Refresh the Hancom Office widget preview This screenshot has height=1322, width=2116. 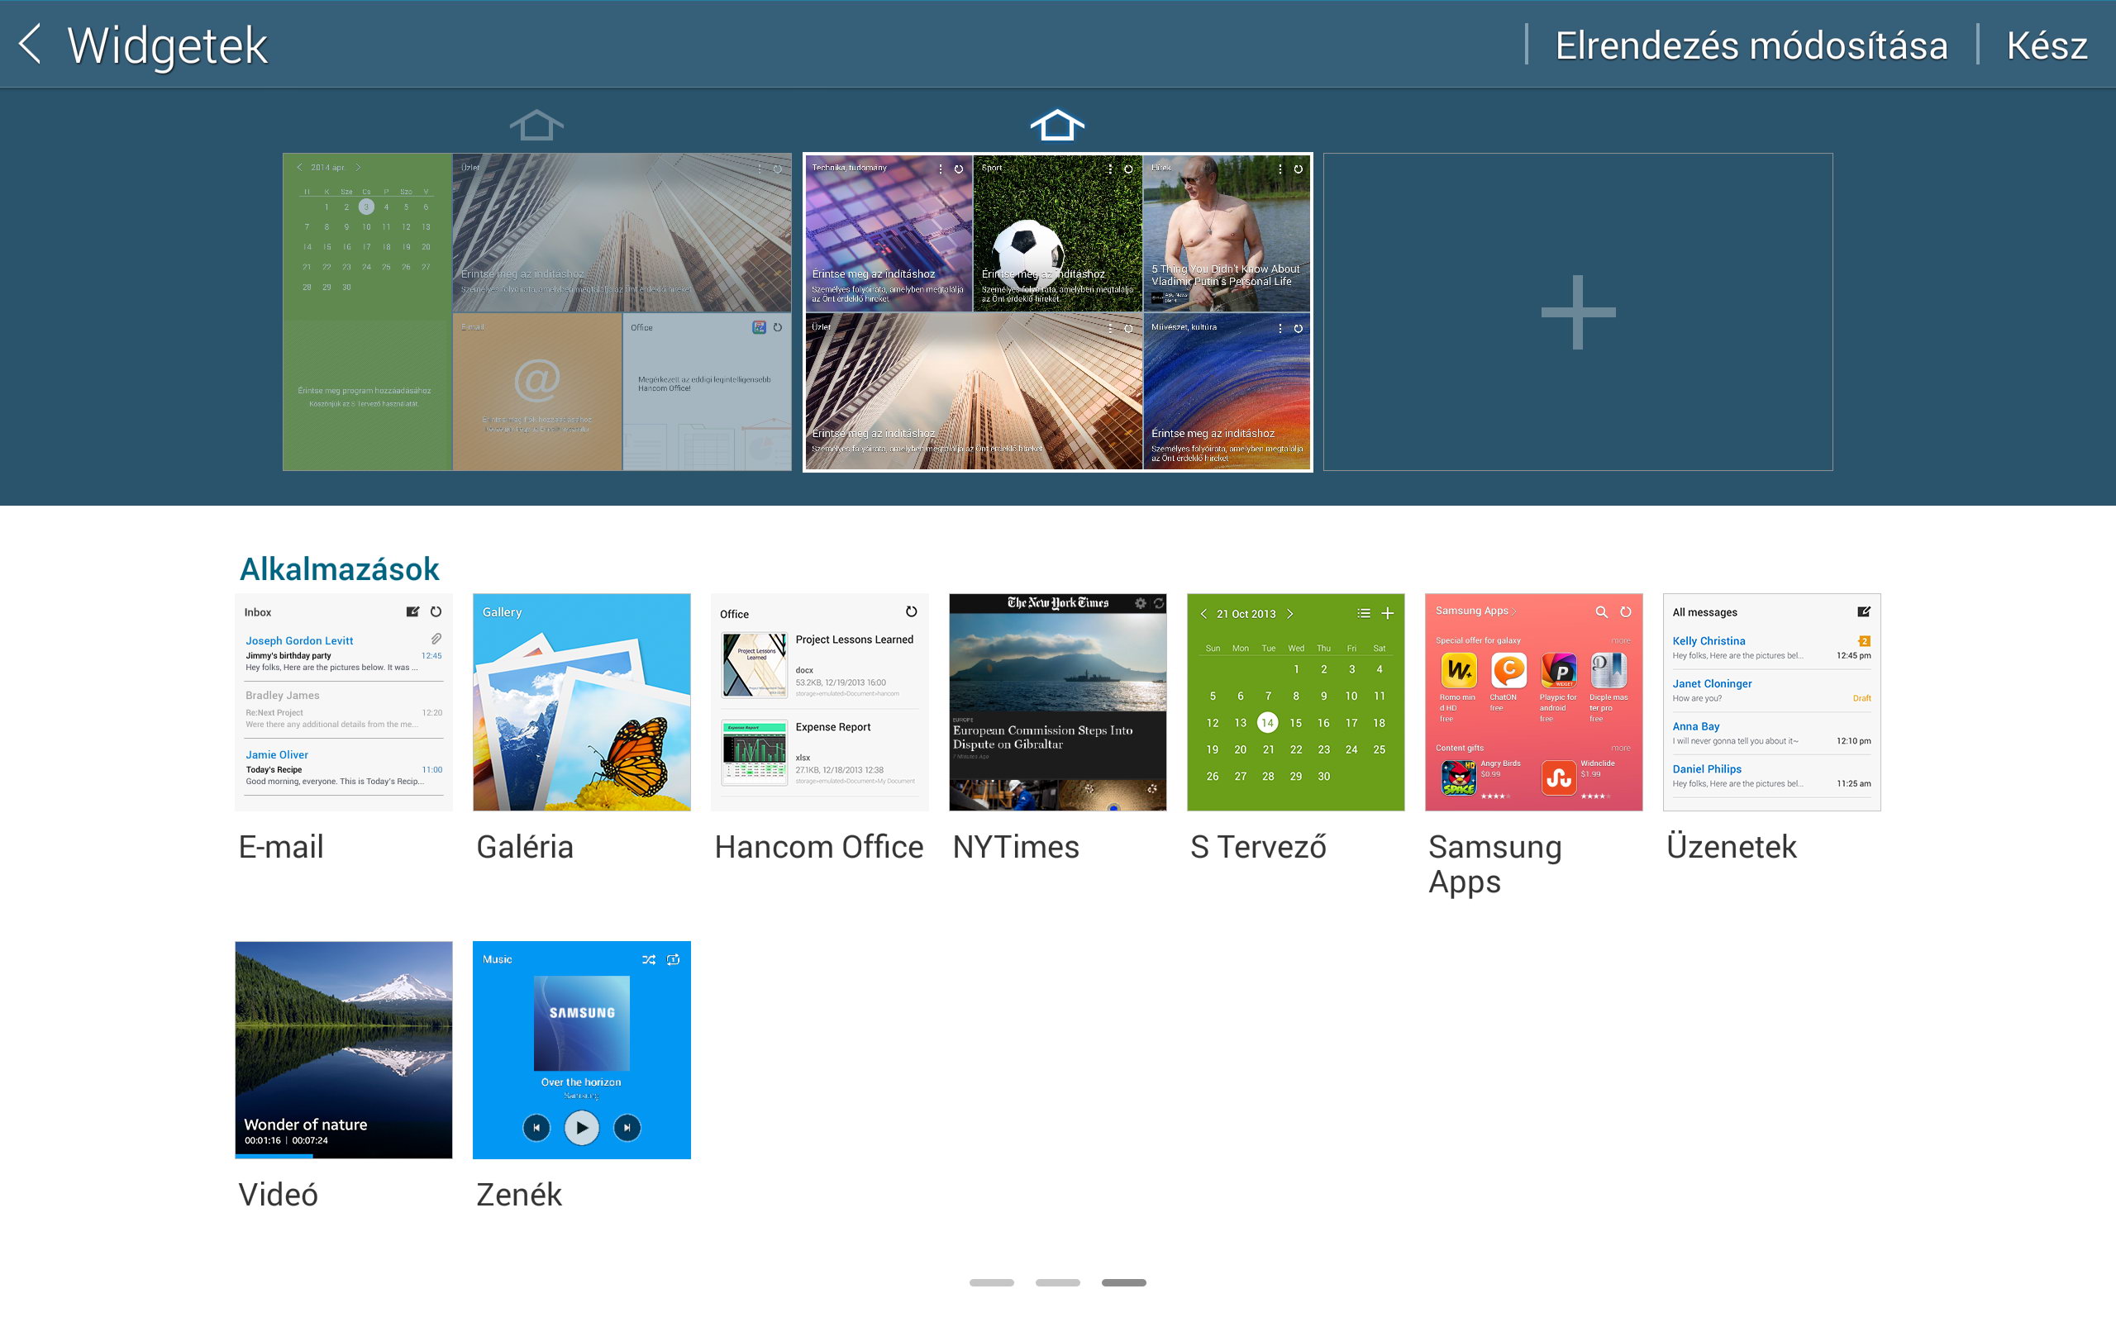click(911, 612)
